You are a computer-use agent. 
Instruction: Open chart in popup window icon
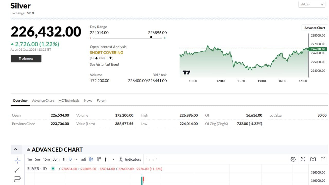coord(323,159)
